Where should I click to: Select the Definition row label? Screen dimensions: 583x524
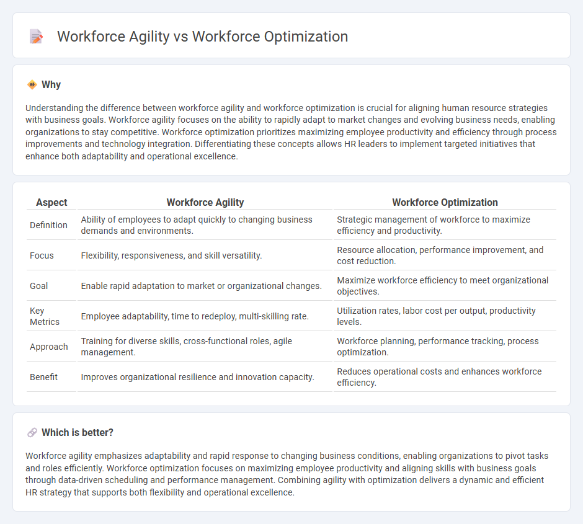[x=48, y=225]
